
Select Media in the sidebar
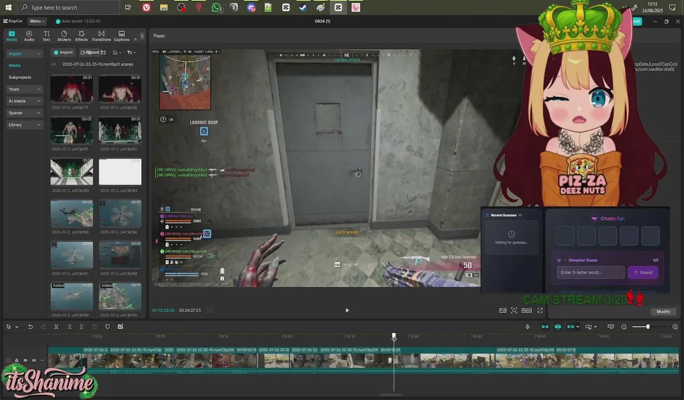tap(14, 66)
